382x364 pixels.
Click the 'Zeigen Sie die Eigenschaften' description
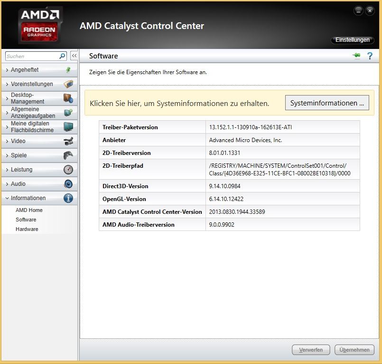[x=148, y=72]
